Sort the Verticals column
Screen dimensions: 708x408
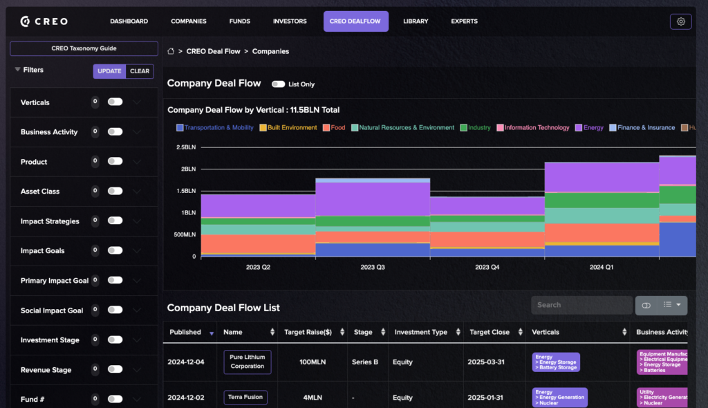tap(624, 332)
